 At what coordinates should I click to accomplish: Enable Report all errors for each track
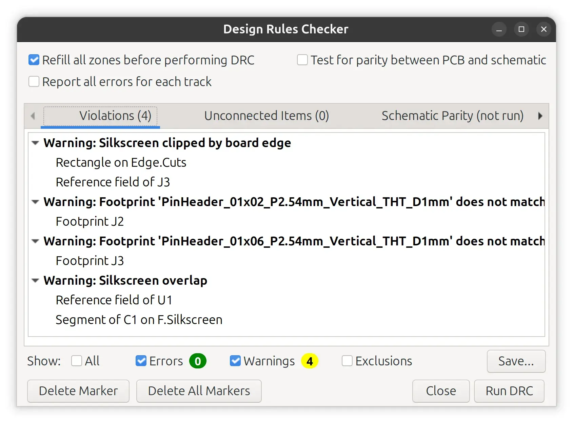pyautogui.click(x=34, y=82)
